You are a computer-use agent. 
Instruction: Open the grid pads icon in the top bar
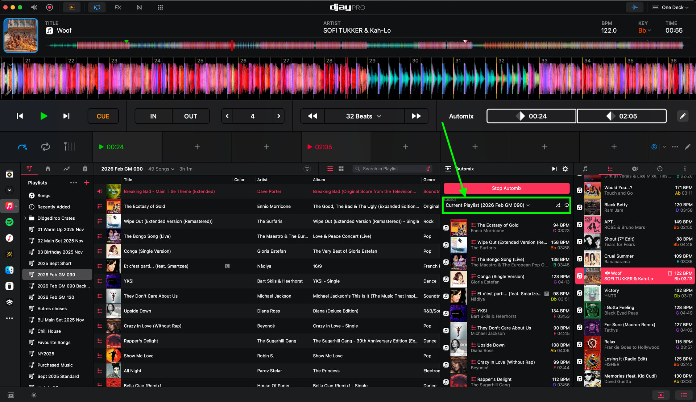tap(160, 7)
